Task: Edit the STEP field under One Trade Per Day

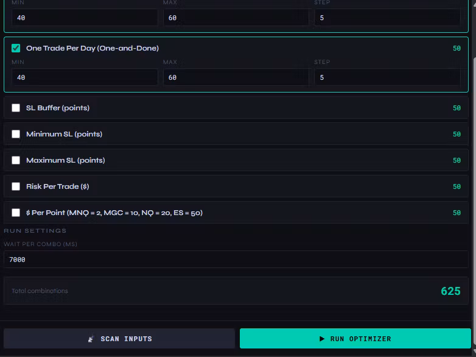Action: click(387, 77)
